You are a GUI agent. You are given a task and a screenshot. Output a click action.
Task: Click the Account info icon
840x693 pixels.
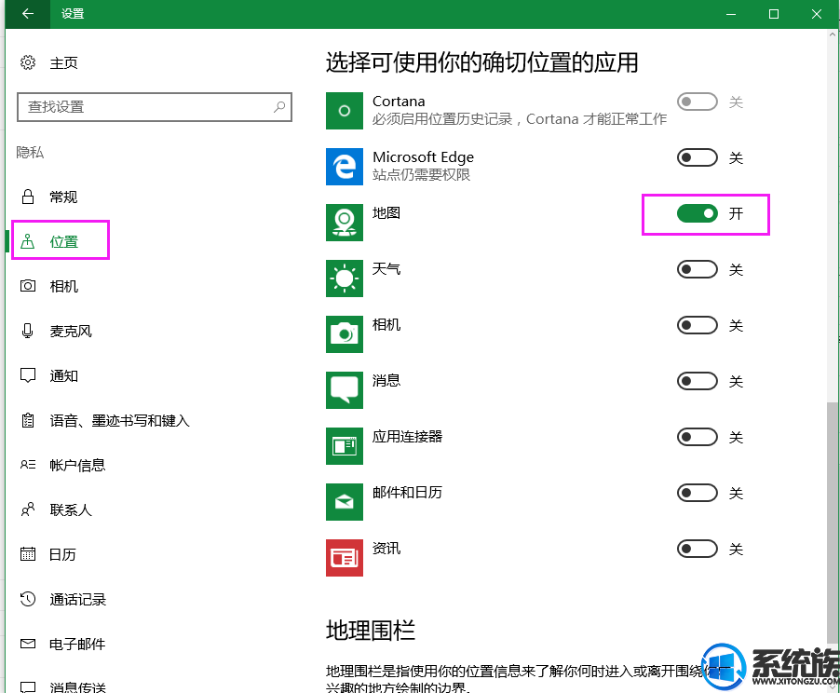point(28,465)
